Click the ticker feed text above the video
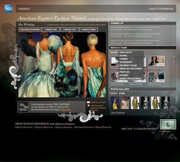The height and width of the screenshot is (162, 180). (x=76, y=25)
